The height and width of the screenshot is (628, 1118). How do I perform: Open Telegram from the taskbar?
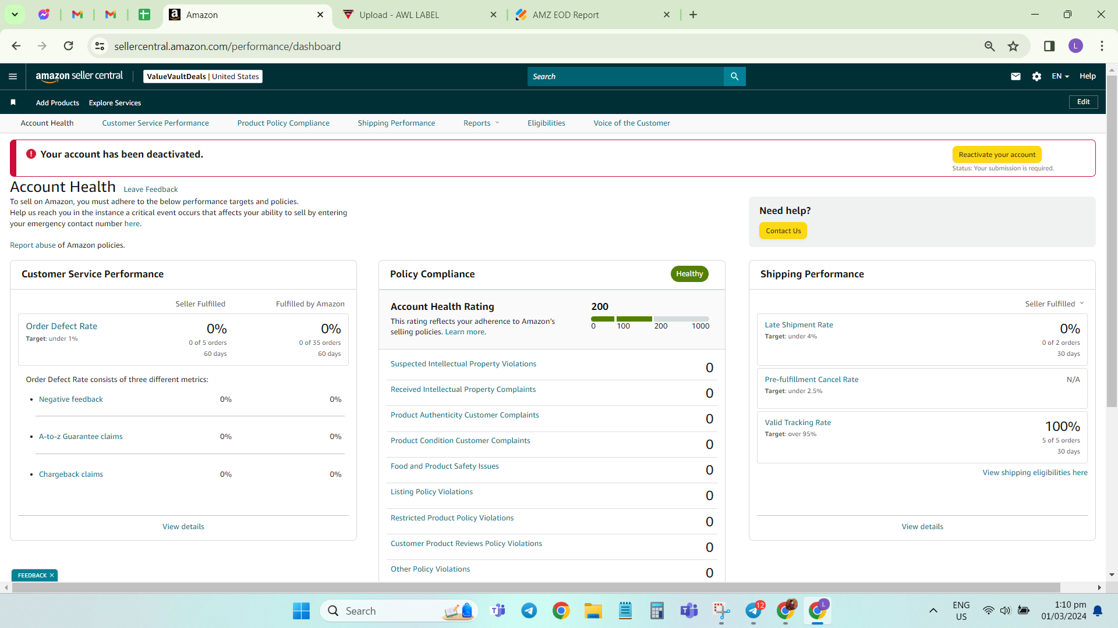click(529, 611)
